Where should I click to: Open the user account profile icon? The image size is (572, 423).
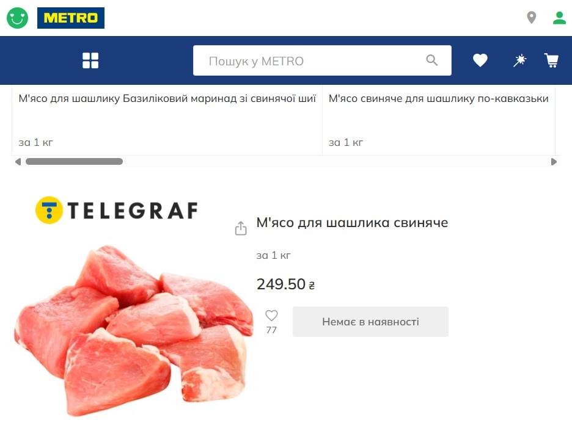(x=559, y=18)
